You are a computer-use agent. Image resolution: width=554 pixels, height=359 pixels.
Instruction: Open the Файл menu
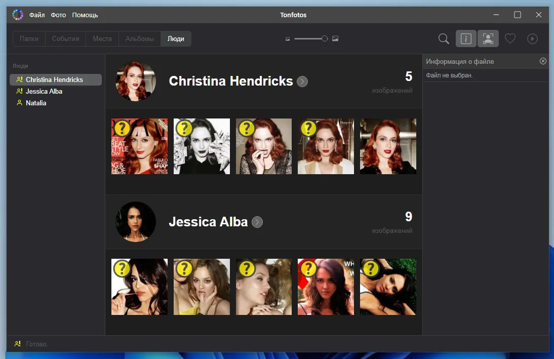click(37, 15)
